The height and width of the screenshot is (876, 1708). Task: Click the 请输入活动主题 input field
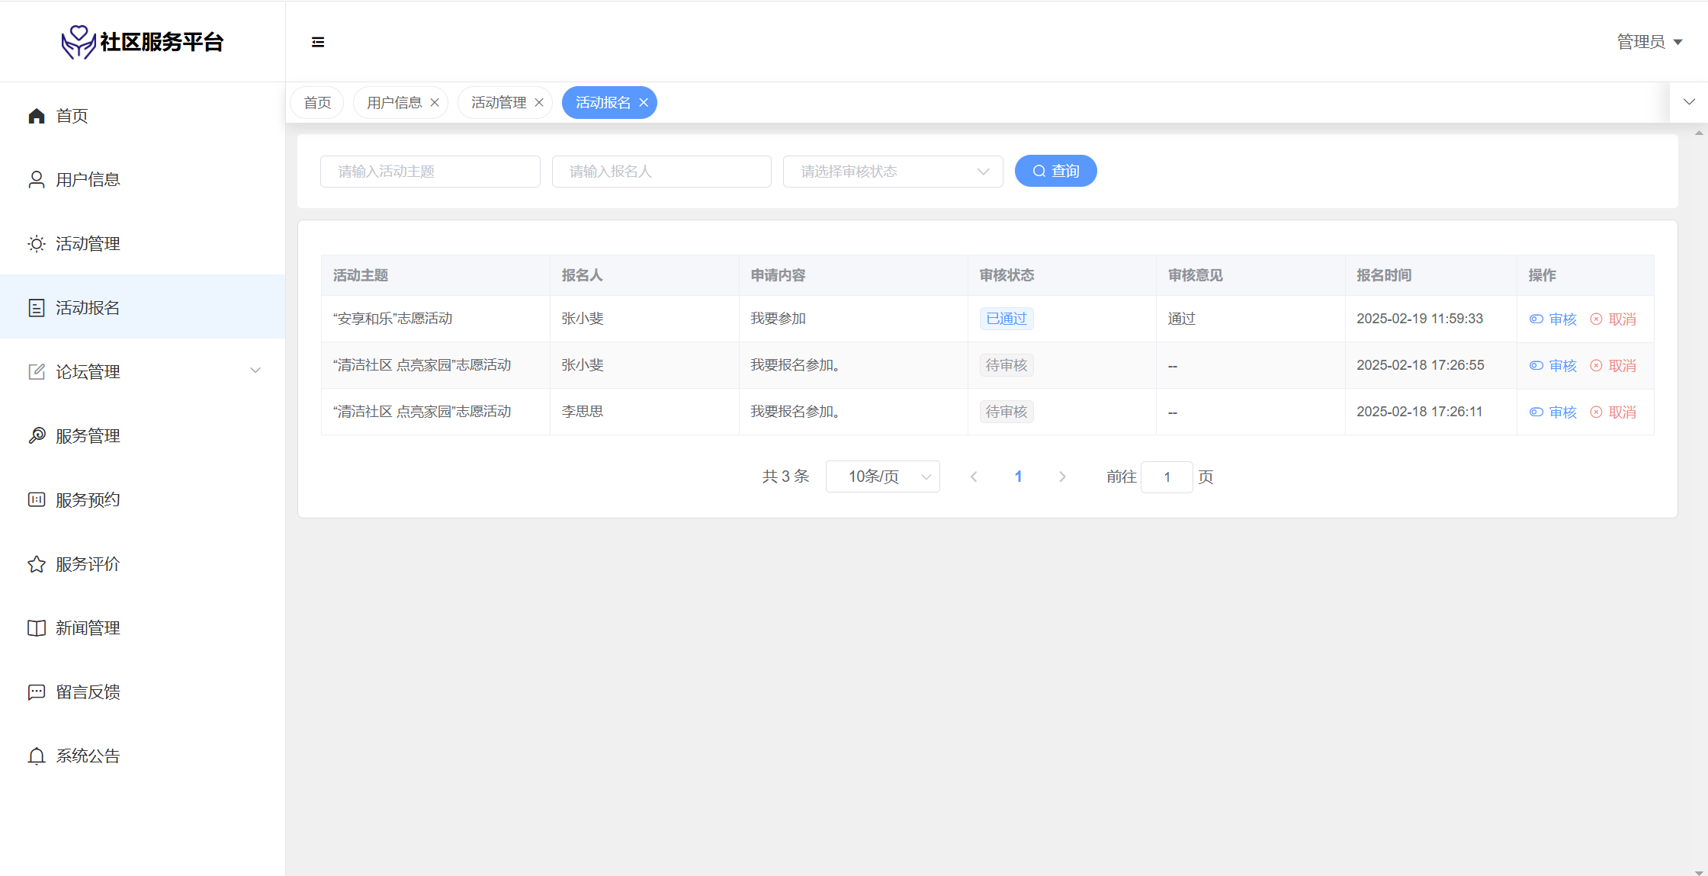(430, 172)
